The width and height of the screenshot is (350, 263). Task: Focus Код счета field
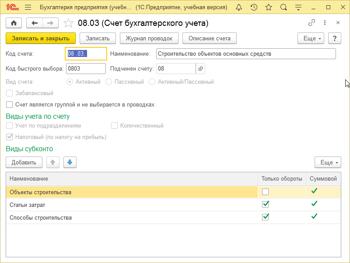tap(86, 53)
